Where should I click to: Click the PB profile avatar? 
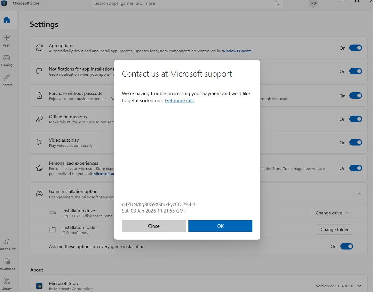(313, 3)
